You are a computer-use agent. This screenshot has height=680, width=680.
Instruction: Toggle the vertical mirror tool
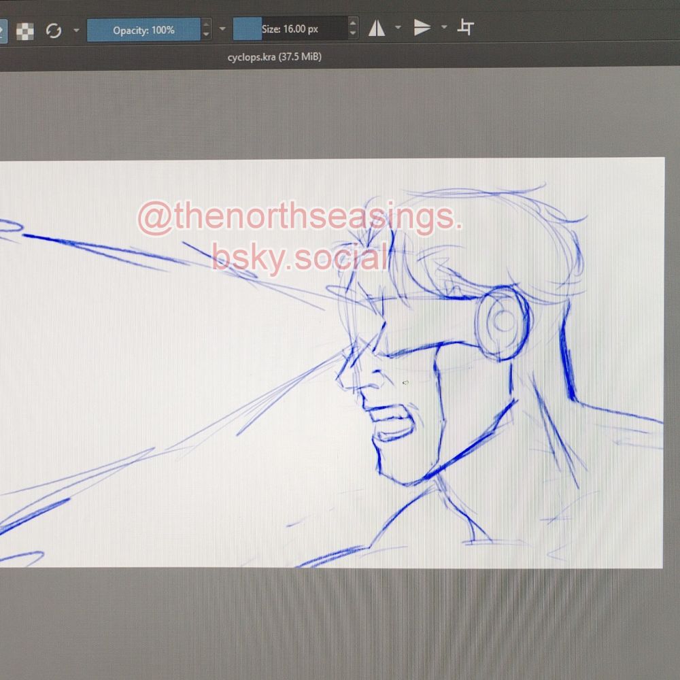pos(422,27)
